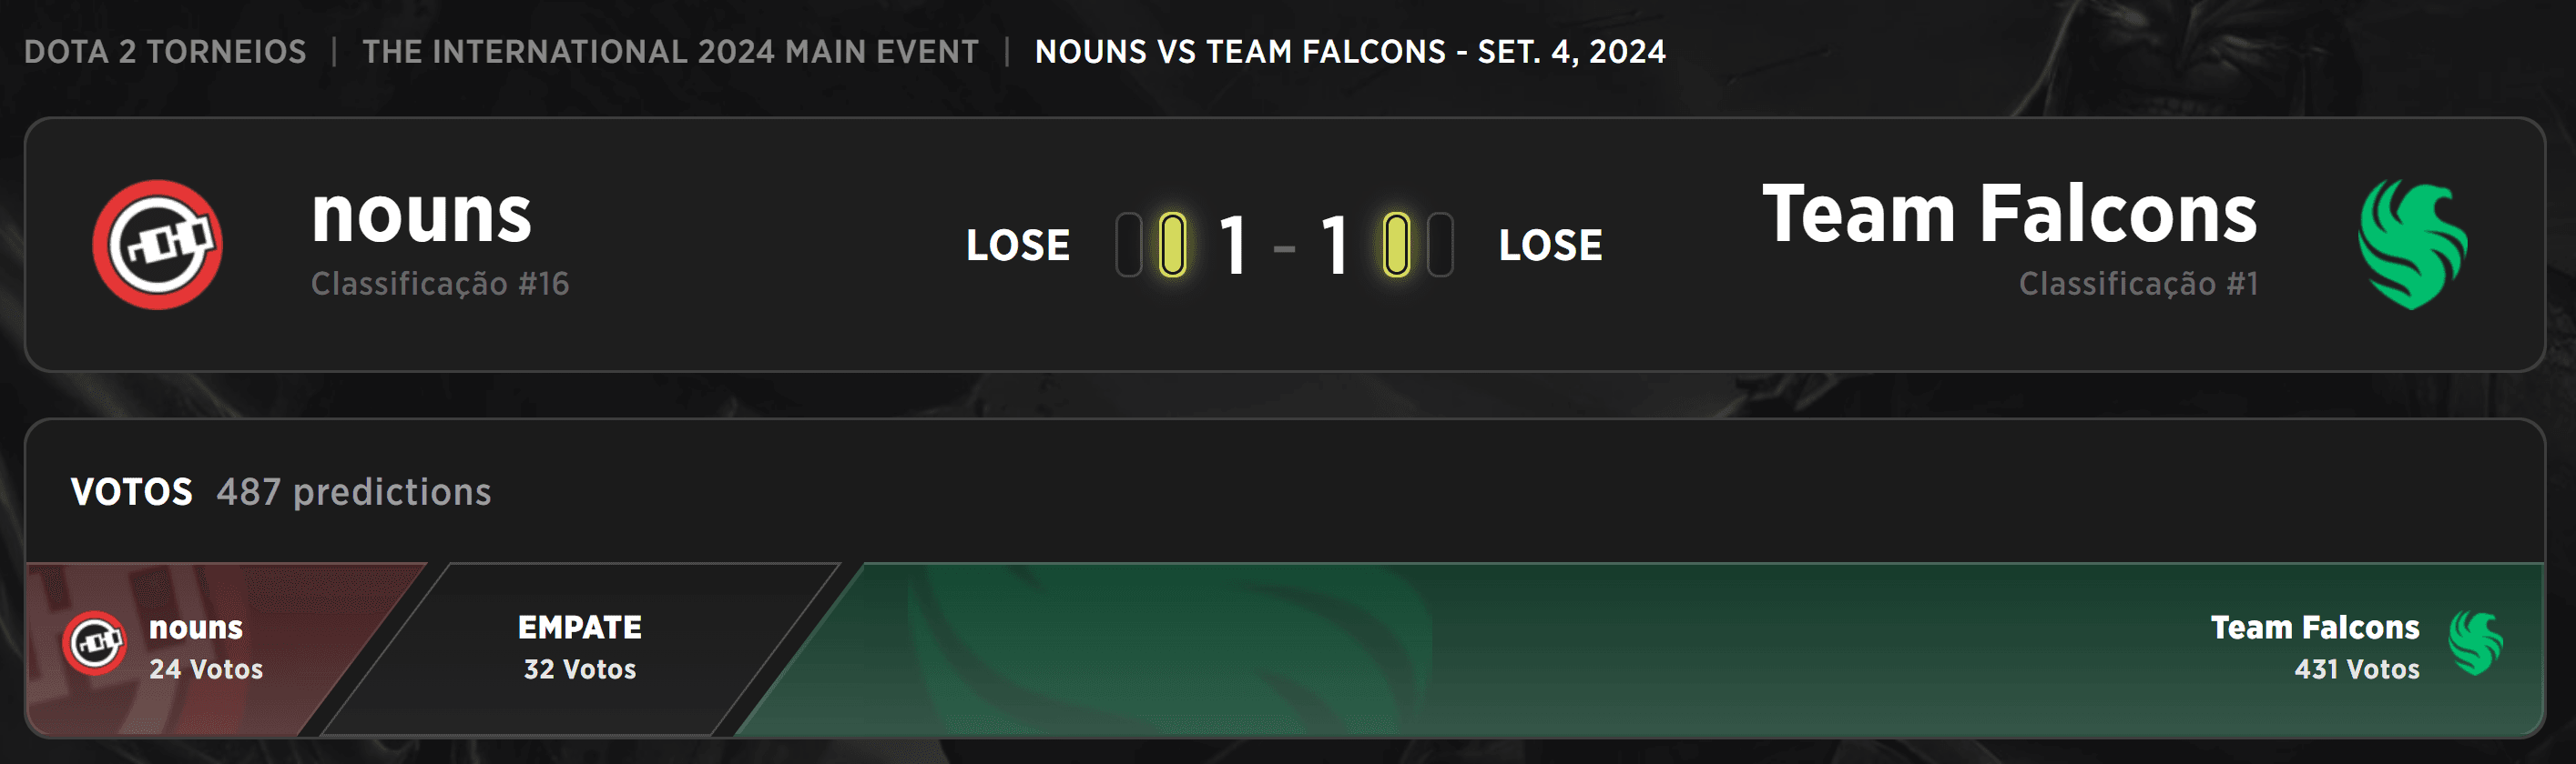Click the 24 Votos nouns count
2576x764 pixels.
[206, 669]
